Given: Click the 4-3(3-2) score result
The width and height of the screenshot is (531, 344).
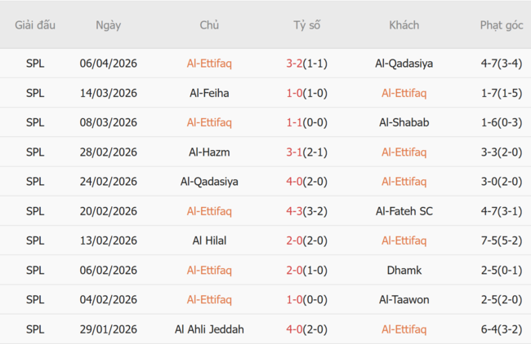Looking at the screenshot, I should 307,211.
